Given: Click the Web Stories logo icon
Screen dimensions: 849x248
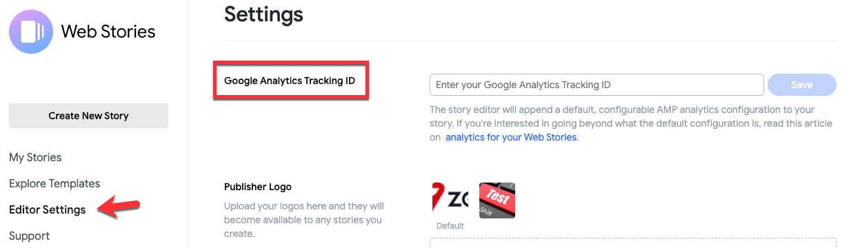Looking at the screenshot, I should [31, 32].
